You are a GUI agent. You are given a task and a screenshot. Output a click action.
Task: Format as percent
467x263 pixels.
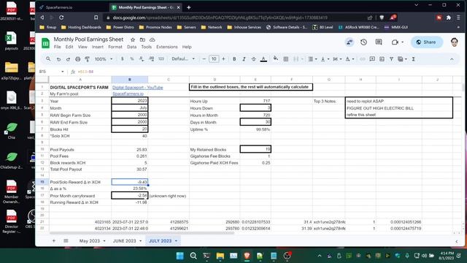coord(131,59)
